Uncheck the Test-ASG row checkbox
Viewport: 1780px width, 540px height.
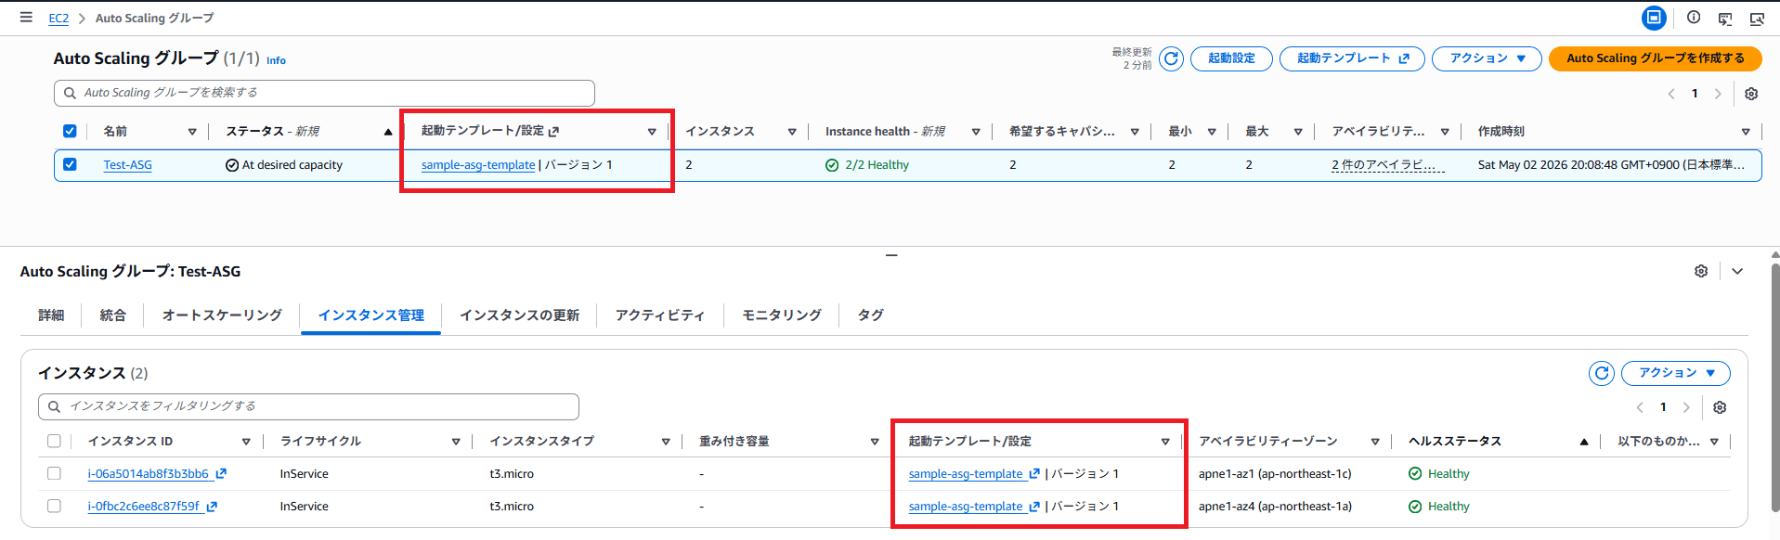click(70, 164)
